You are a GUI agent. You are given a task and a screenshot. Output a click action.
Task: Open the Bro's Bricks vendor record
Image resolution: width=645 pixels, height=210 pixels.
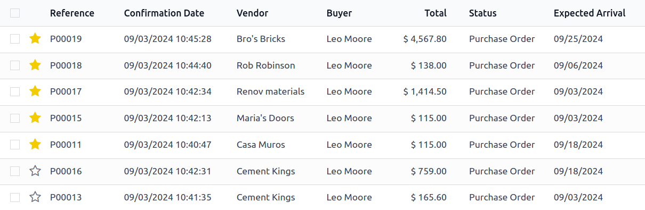(x=261, y=39)
